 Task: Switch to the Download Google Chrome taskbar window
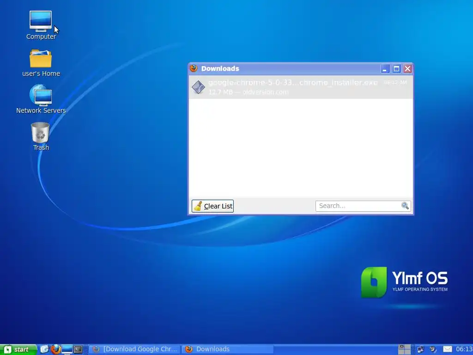(x=135, y=349)
